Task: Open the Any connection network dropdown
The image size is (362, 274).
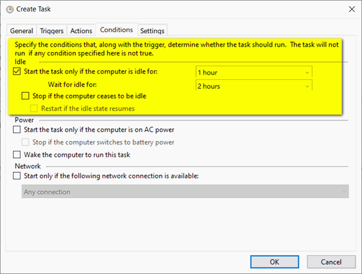Action: coord(185,192)
